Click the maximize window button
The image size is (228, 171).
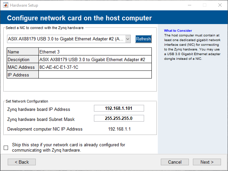click(204, 5)
